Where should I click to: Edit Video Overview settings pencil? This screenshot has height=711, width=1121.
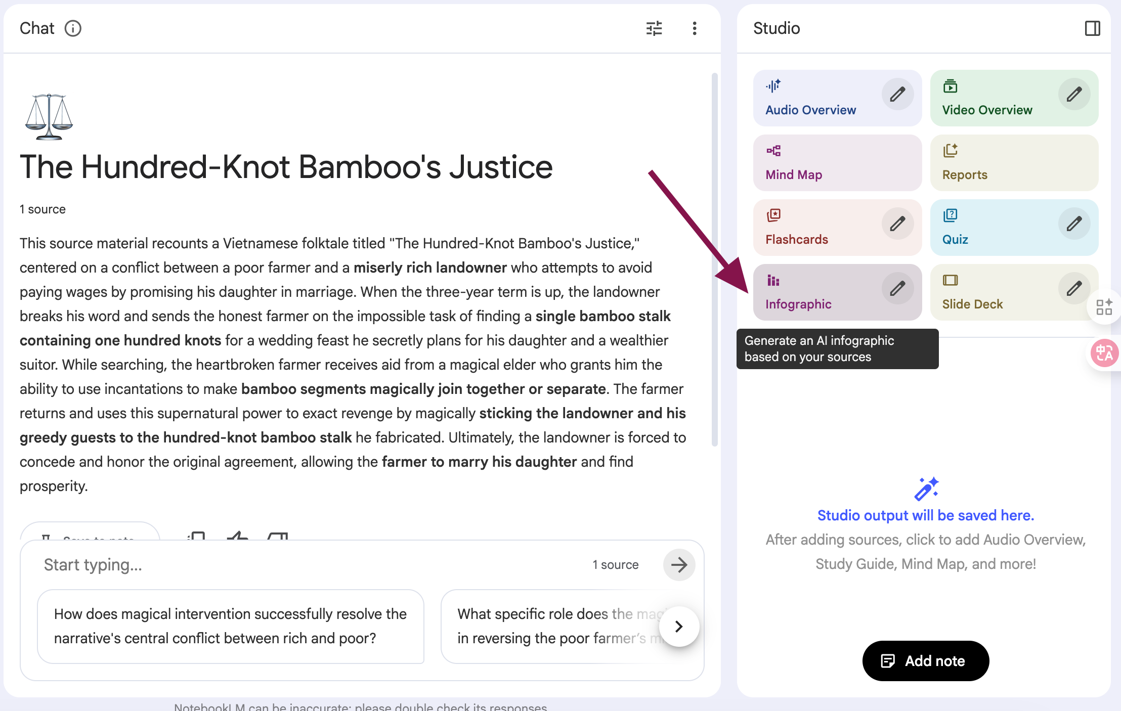coord(1074,95)
